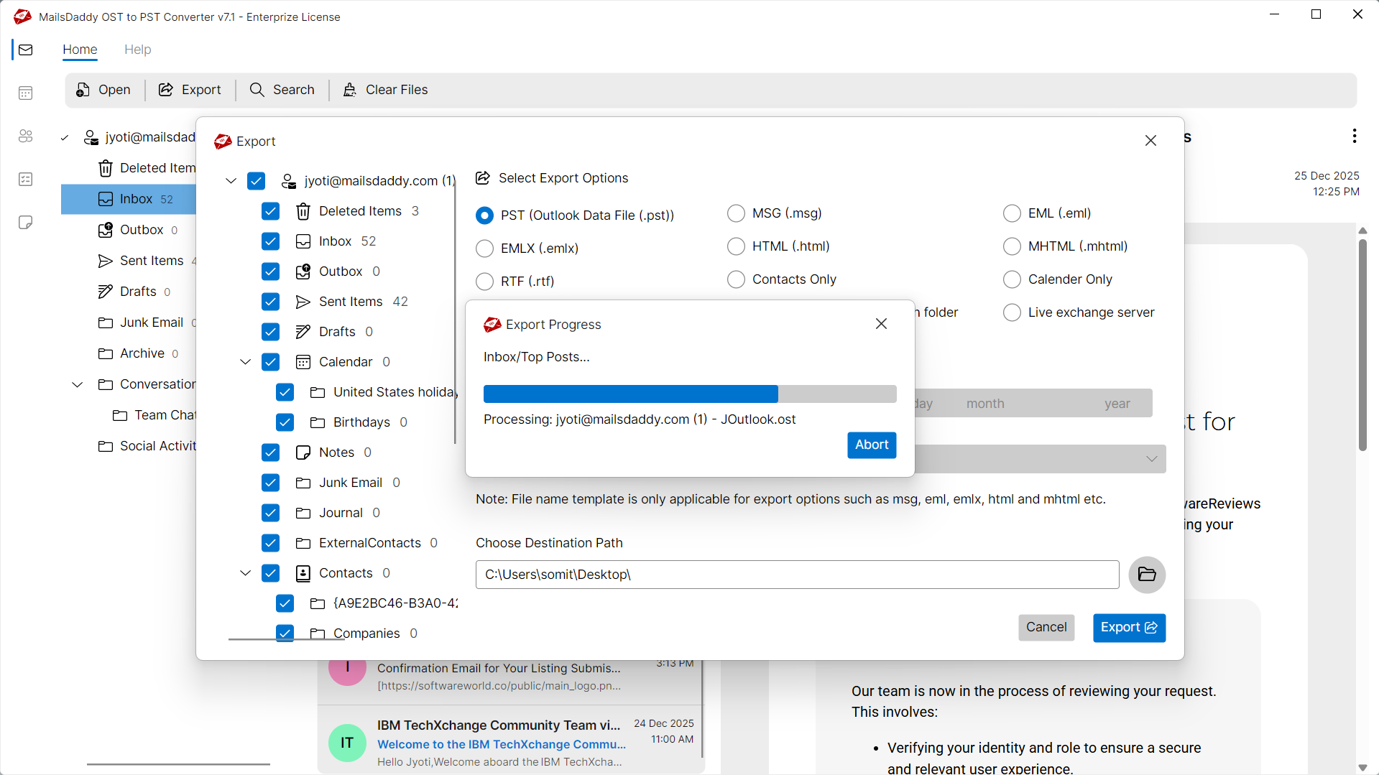Select the month date filter segment
Image resolution: width=1379 pixels, height=775 pixels.
pyautogui.click(x=985, y=404)
